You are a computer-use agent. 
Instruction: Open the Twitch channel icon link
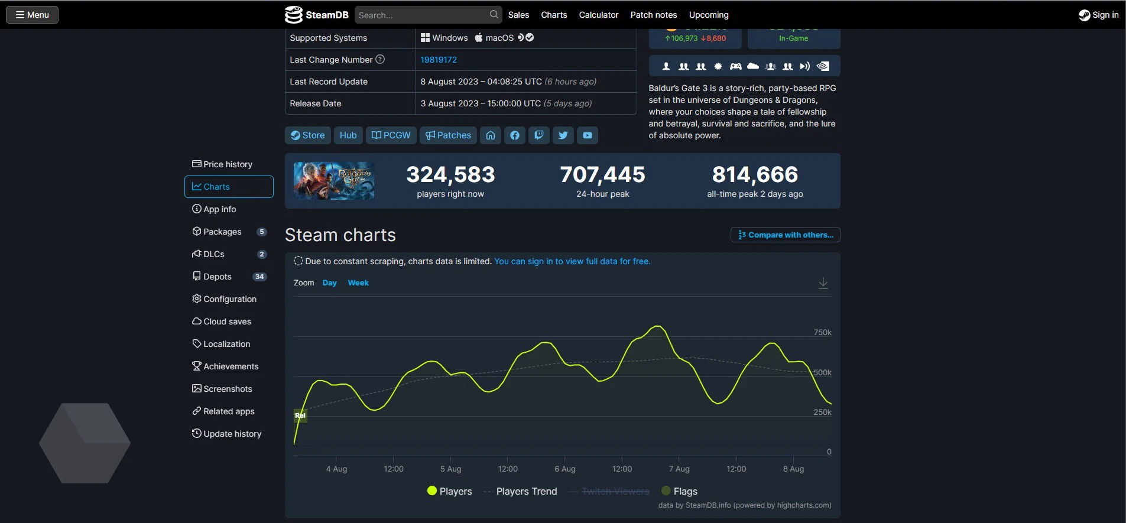point(539,135)
